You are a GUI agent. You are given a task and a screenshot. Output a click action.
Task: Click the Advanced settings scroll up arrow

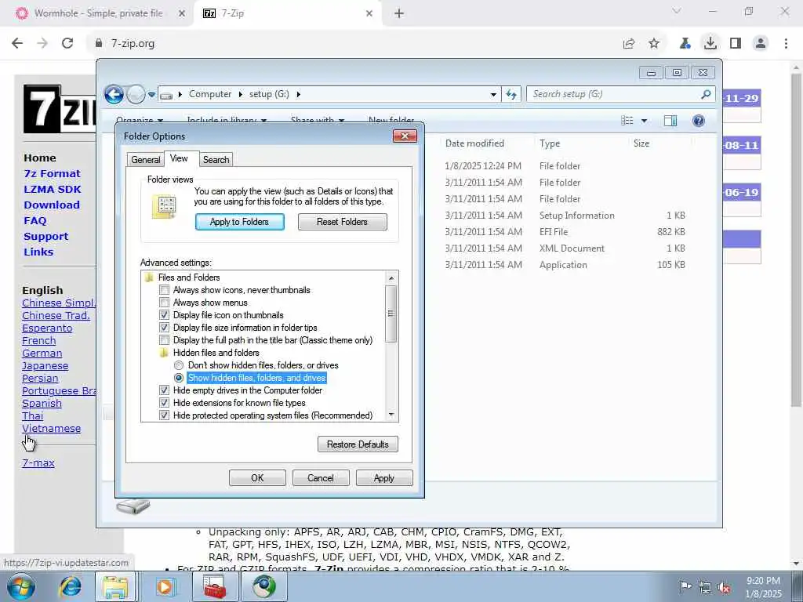[391, 278]
